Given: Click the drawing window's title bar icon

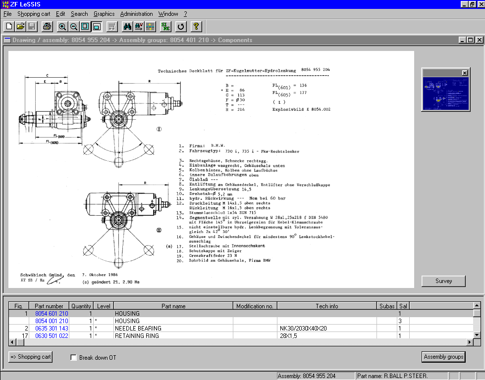Looking at the screenshot, I should tap(7, 40).
